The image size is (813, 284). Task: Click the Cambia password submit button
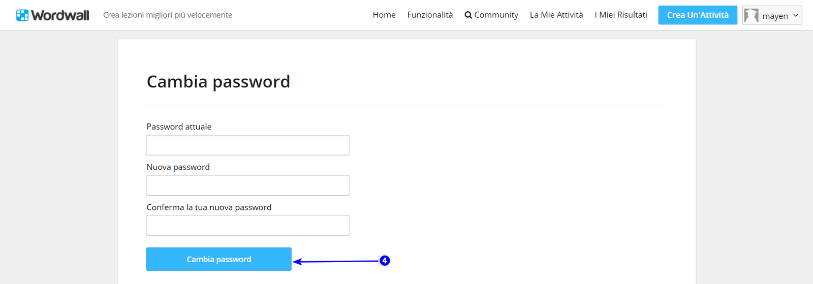tap(219, 259)
